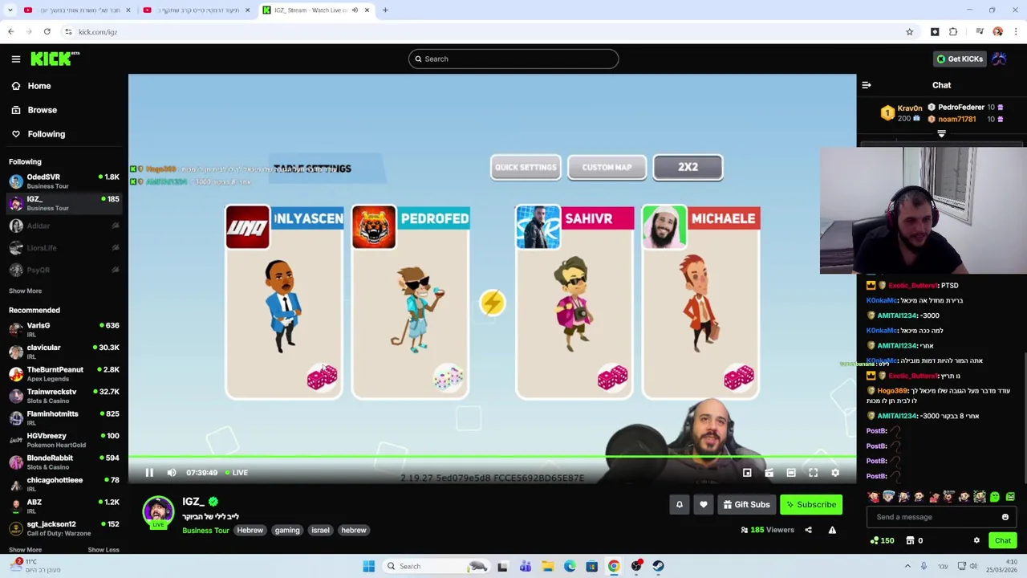
Task: Open Windows Start menu
Action: [x=368, y=566]
